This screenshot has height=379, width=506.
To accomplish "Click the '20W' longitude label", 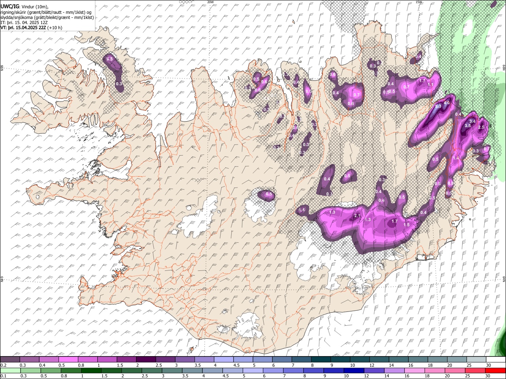I will click(210, 2).
